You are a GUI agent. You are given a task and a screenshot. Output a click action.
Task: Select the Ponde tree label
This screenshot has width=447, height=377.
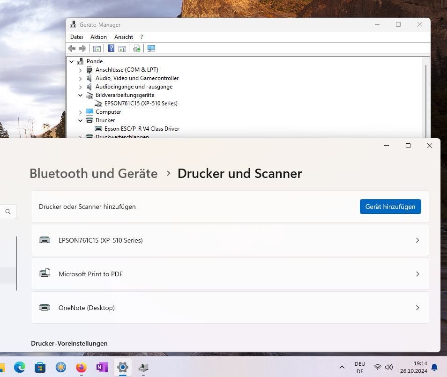coord(95,61)
